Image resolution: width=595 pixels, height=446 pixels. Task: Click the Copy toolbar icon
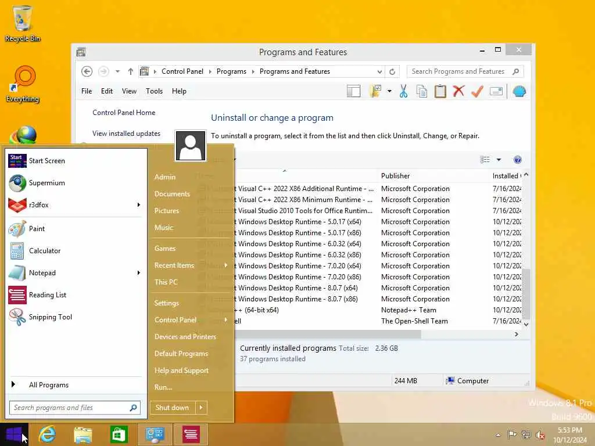[422, 91]
